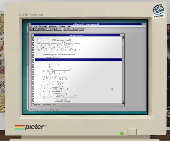Image resolution: width=170 pixels, height=141 pixels.
Task: Click the blue add-bookmark toolbar icon
Action: click(39, 29)
